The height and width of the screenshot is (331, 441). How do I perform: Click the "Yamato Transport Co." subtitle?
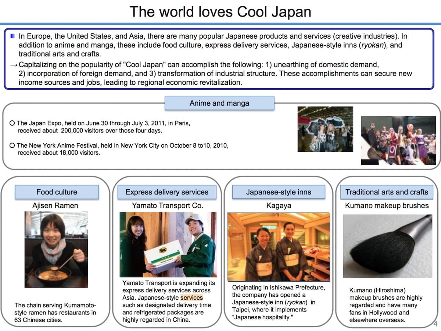click(168, 205)
